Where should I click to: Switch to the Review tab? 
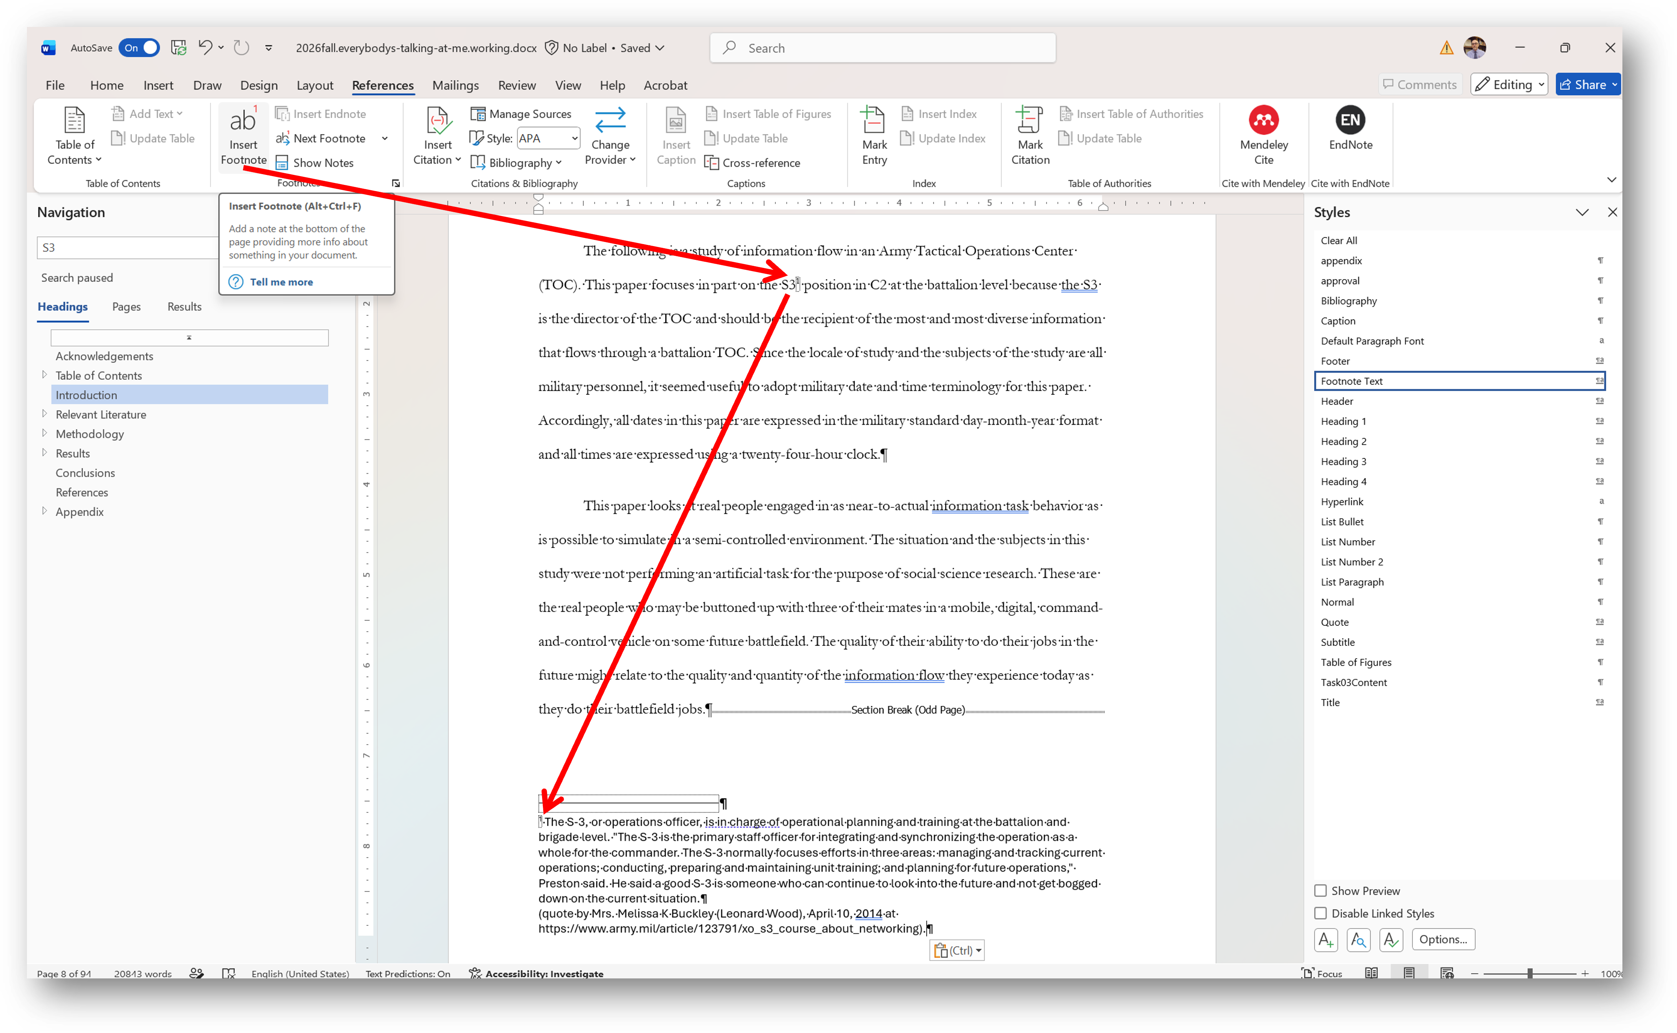[517, 85]
